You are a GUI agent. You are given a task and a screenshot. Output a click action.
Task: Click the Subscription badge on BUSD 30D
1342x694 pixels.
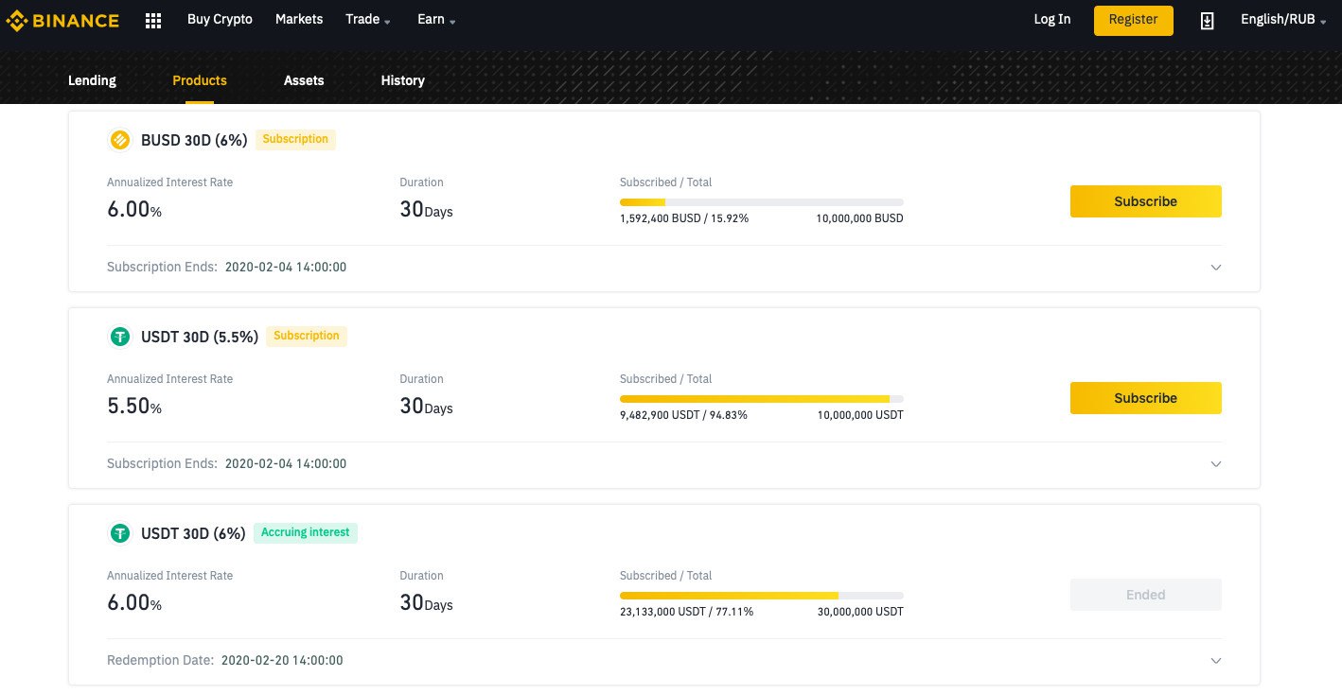pyautogui.click(x=295, y=140)
